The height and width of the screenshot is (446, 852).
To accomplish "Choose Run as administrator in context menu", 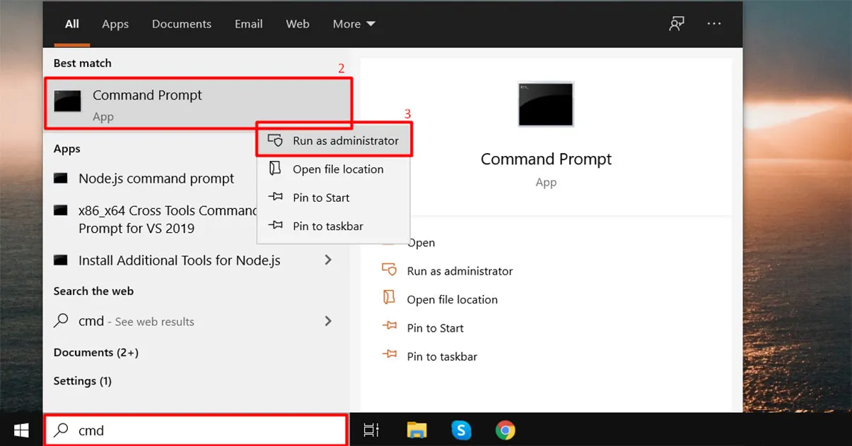I will click(334, 140).
